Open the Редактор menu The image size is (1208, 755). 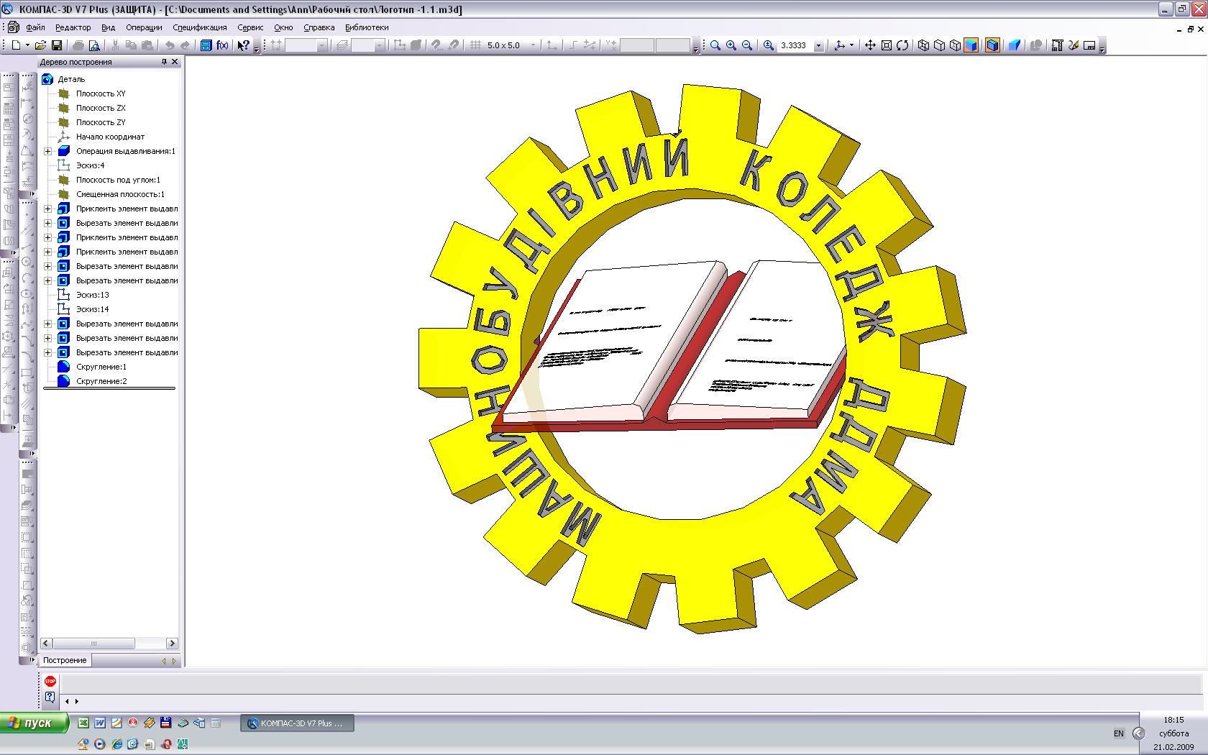pos(73,27)
